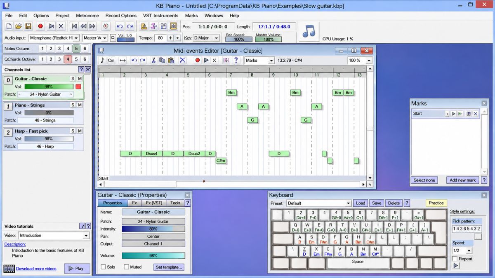The image size is (495, 278).
Task: Check the Muted checkbox in Guitar properties
Action: point(127,267)
